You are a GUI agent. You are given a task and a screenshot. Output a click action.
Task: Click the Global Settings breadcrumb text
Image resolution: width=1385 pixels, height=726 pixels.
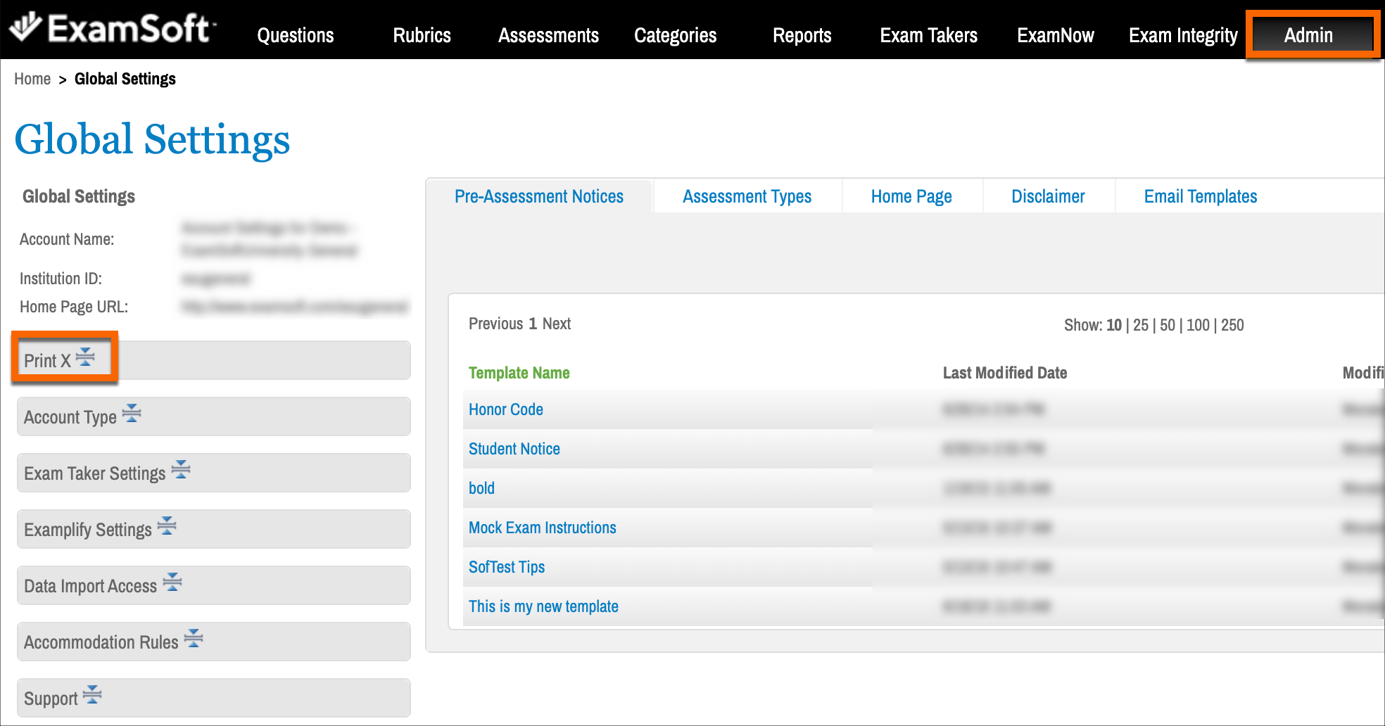coord(125,79)
